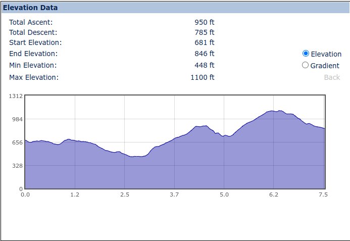Select the Gradient radio button
Screen dimensions: 350x241
click(305, 65)
